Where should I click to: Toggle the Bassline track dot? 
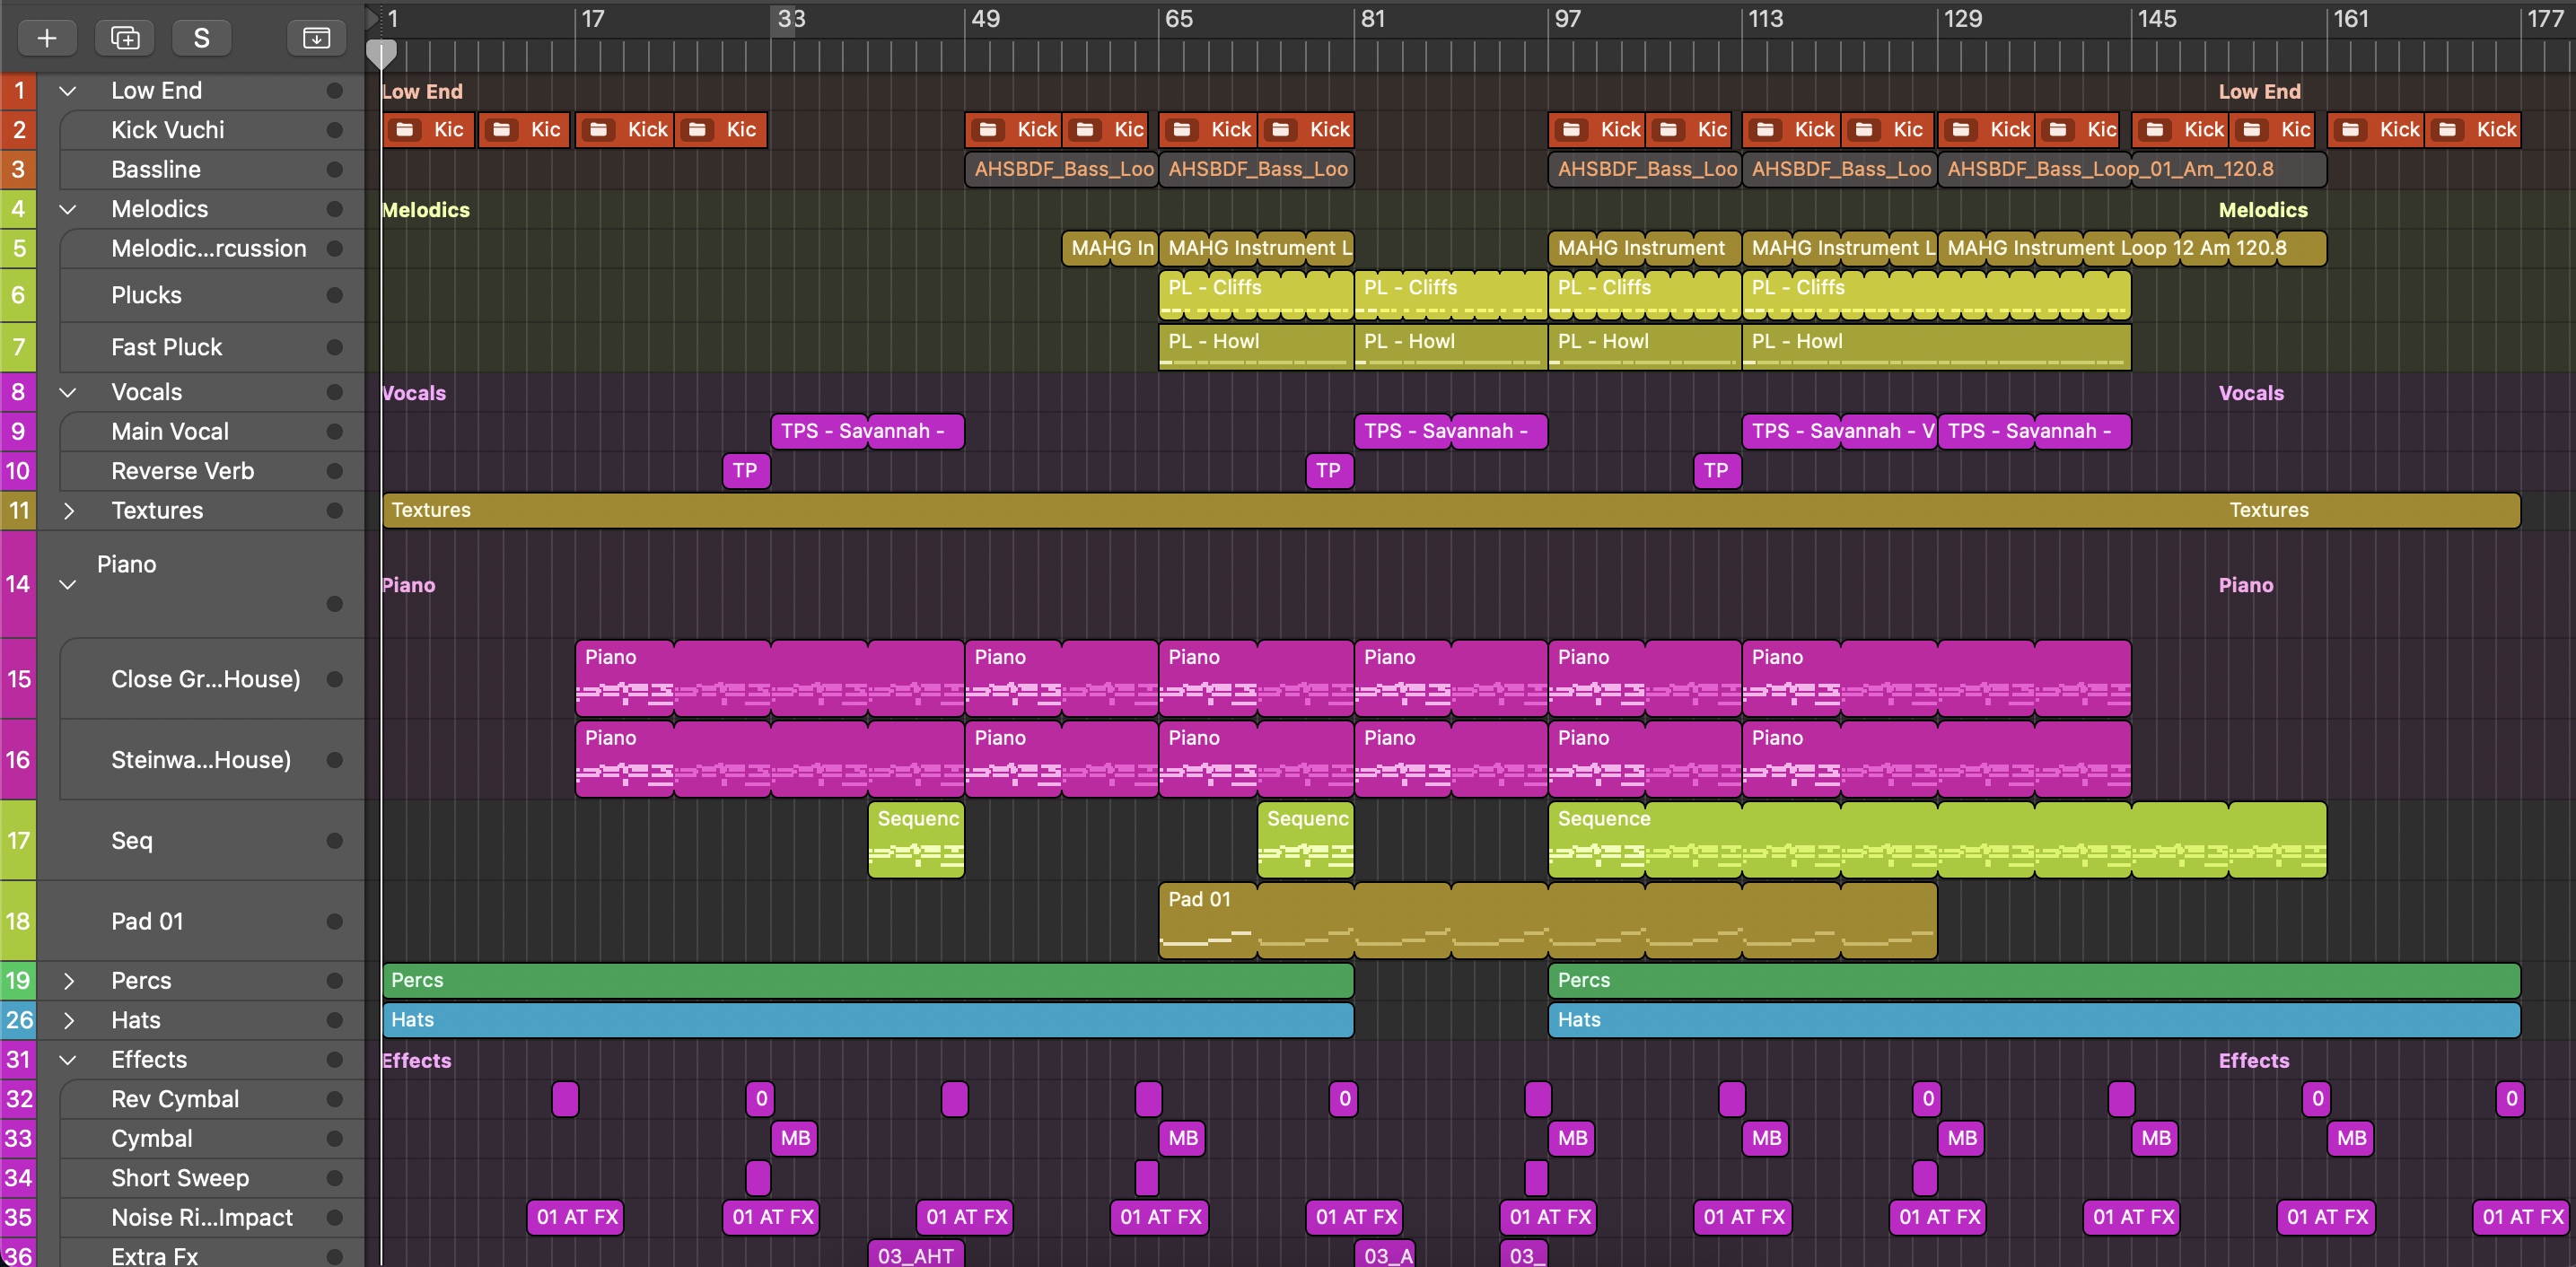coord(335,170)
